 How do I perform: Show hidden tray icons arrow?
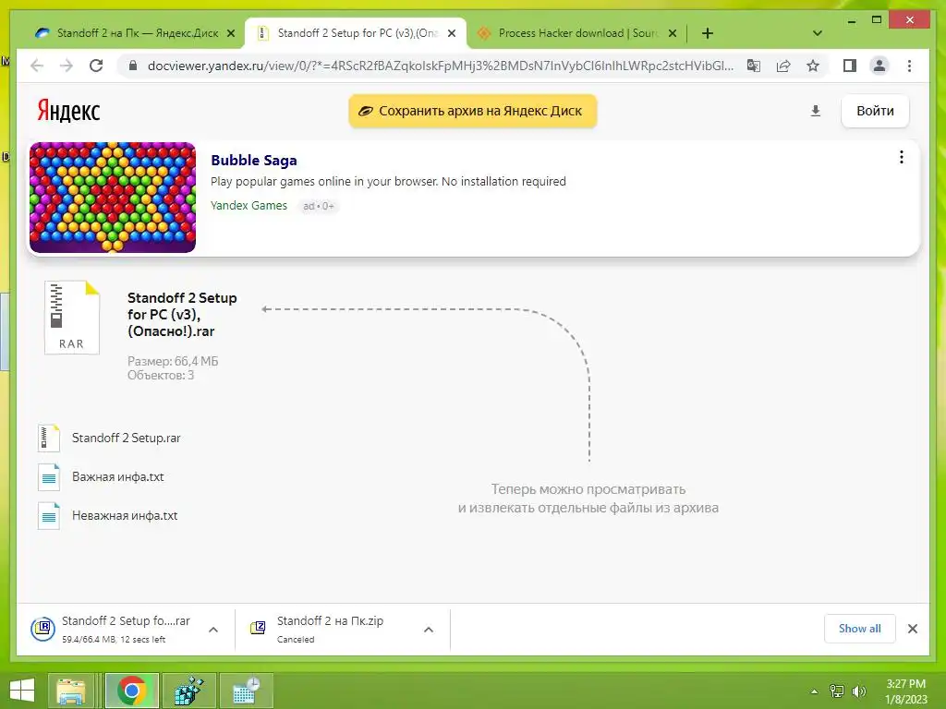click(815, 691)
